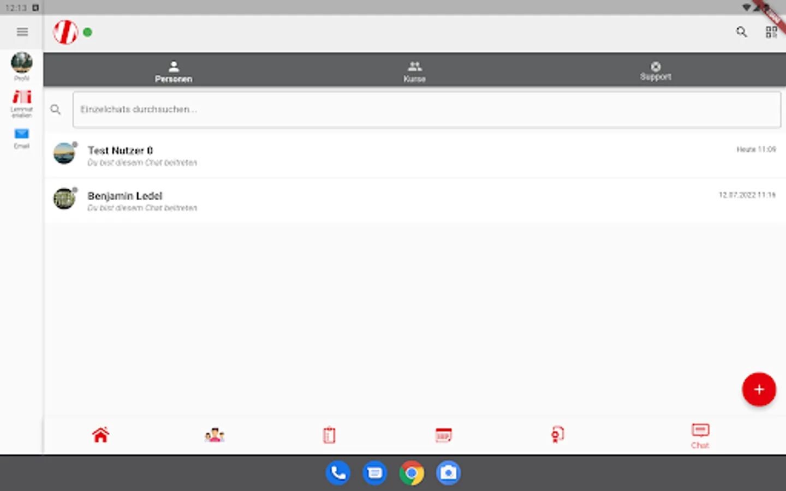The width and height of the screenshot is (786, 491).
Task: Open Chat in bottom navigation
Action: pyautogui.click(x=700, y=436)
